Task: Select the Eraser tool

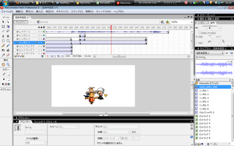Action: tap(8, 55)
